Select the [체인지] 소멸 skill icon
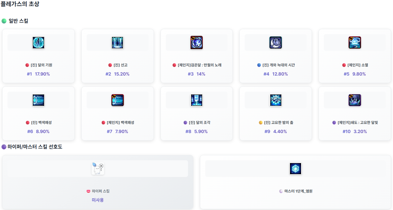 pyautogui.click(x=355, y=42)
